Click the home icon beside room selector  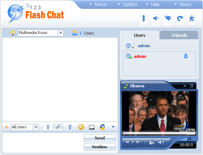click(13, 33)
